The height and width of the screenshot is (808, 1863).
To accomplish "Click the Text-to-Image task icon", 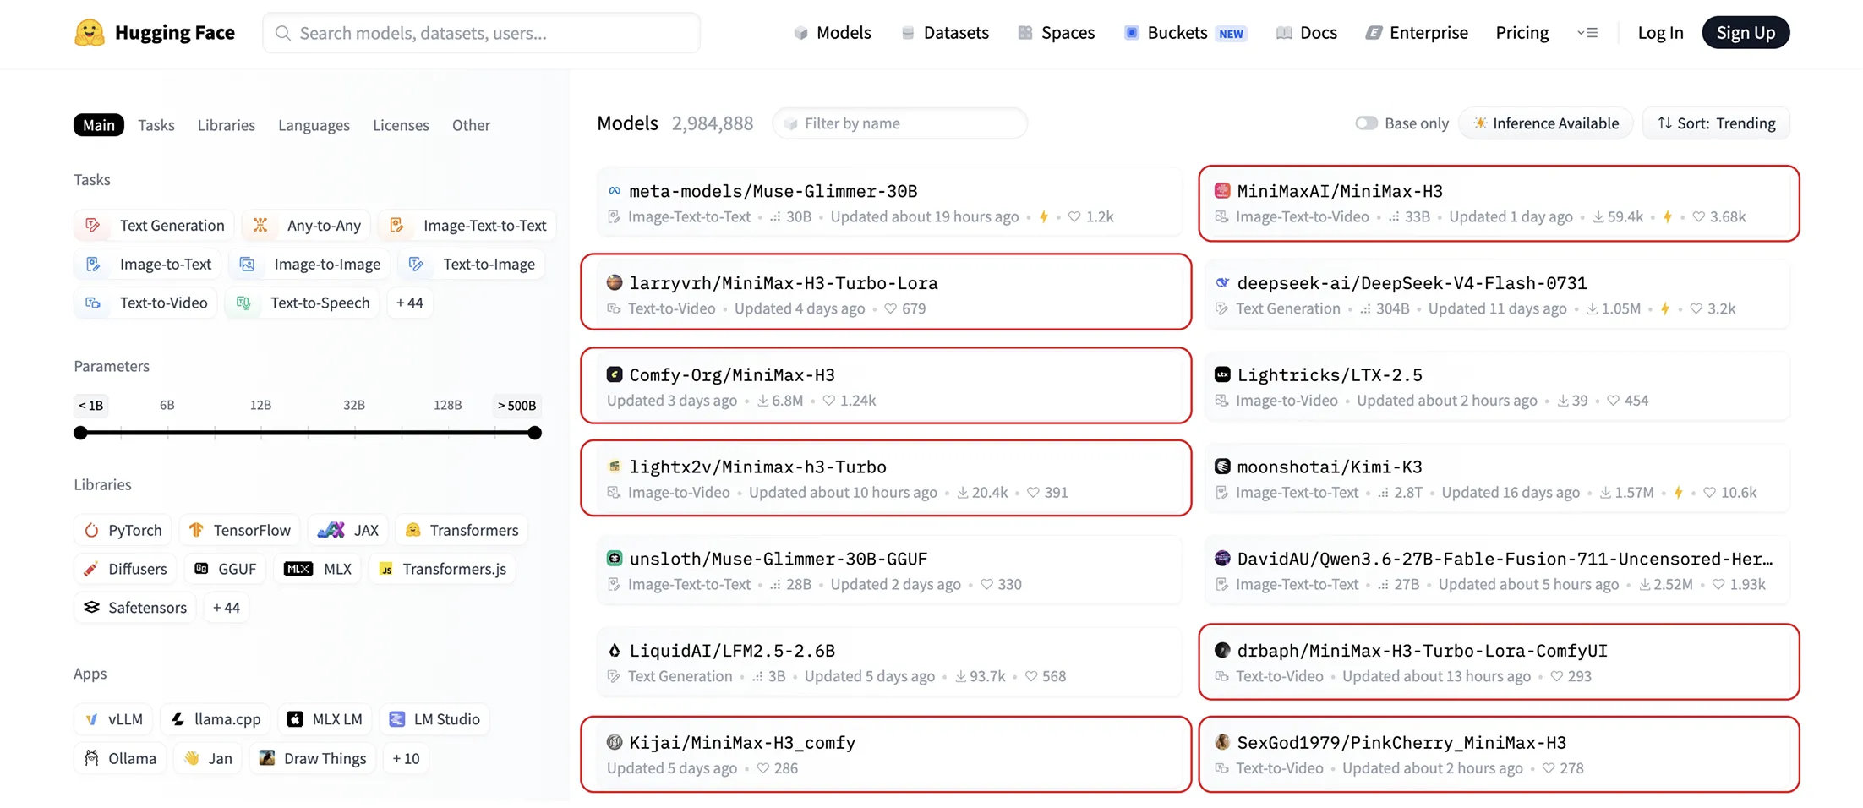I will (x=416, y=265).
